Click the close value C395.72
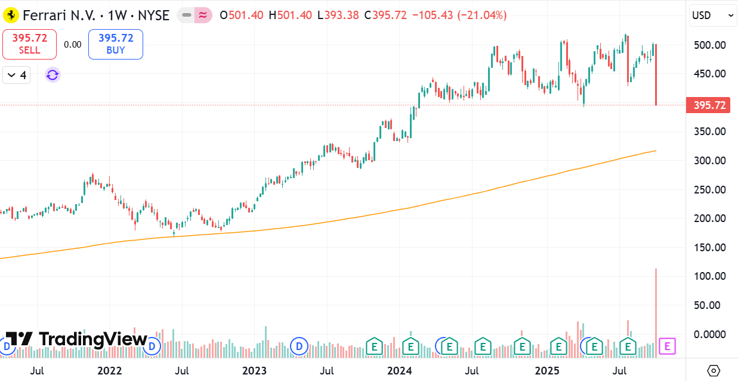This screenshot has height=381, width=738. [385, 15]
